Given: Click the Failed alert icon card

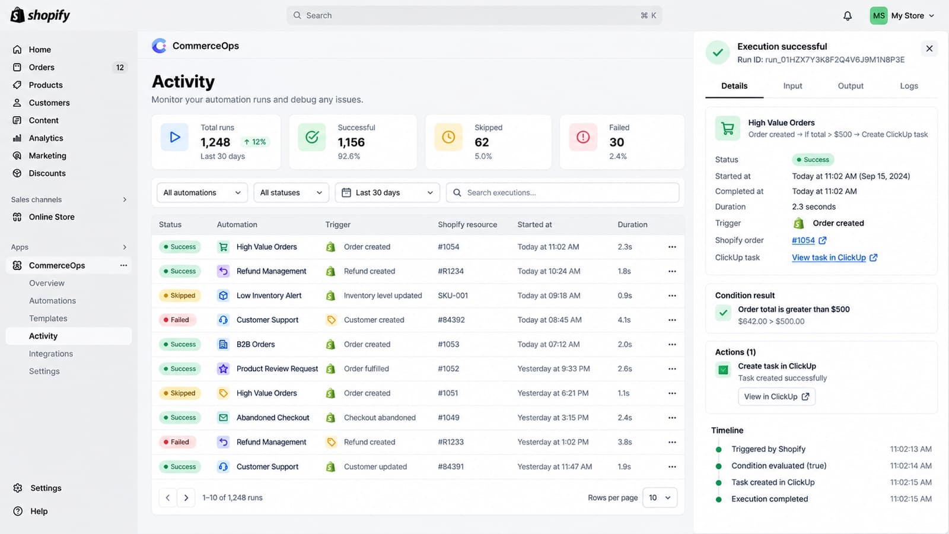Looking at the screenshot, I should [583, 137].
